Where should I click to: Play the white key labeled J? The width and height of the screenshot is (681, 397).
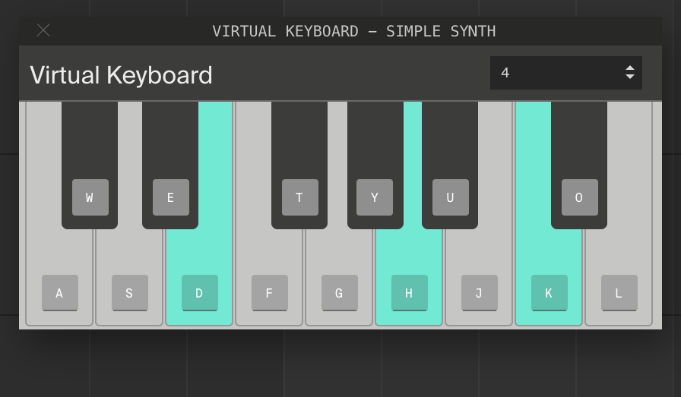pos(479,278)
